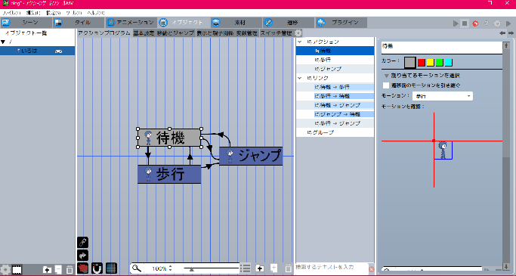The image size is (516, 276).
Task: Choose the red color swatch
Action: point(421,62)
